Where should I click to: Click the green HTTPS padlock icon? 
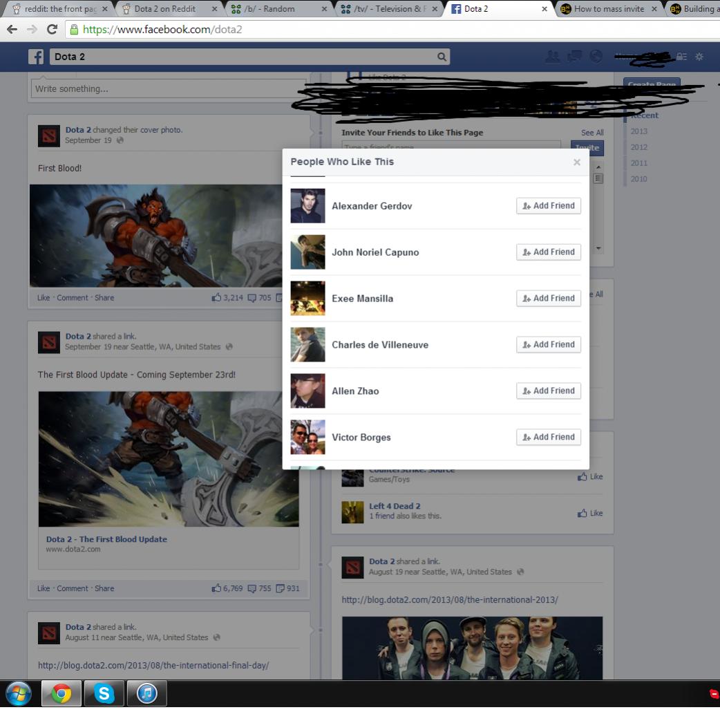click(x=73, y=30)
